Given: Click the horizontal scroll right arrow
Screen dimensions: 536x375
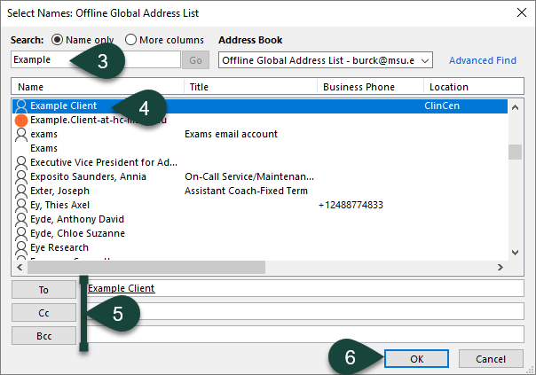Looking at the screenshot, I should pos(500,267).
